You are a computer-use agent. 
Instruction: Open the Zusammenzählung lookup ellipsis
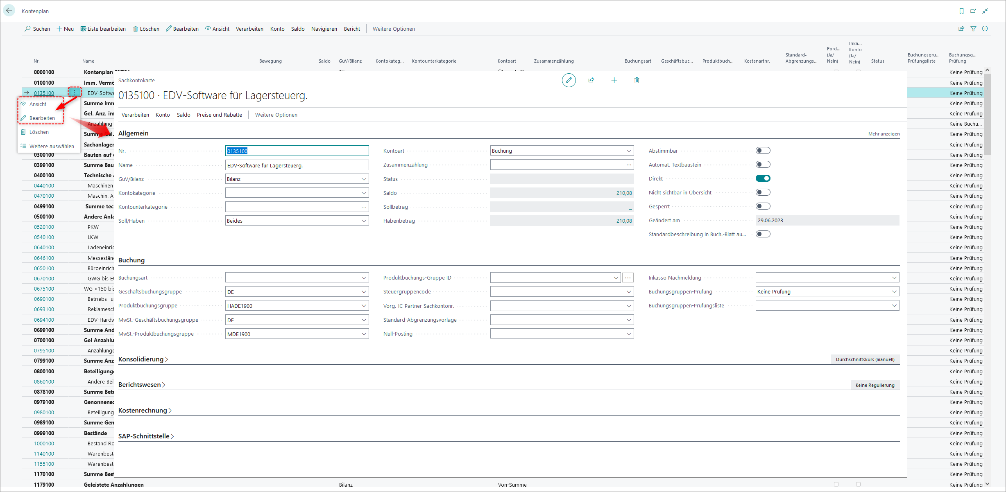point(628,165)
